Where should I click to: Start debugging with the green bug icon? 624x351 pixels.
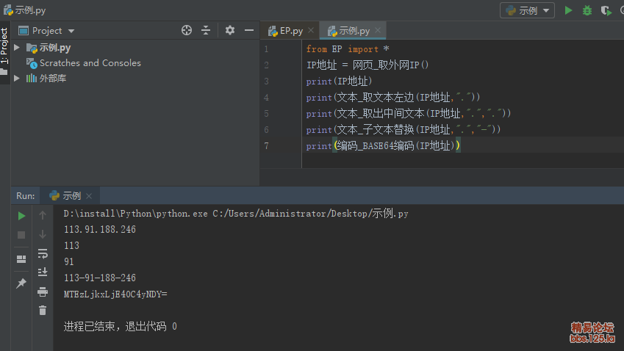click(x=587, y=10)
